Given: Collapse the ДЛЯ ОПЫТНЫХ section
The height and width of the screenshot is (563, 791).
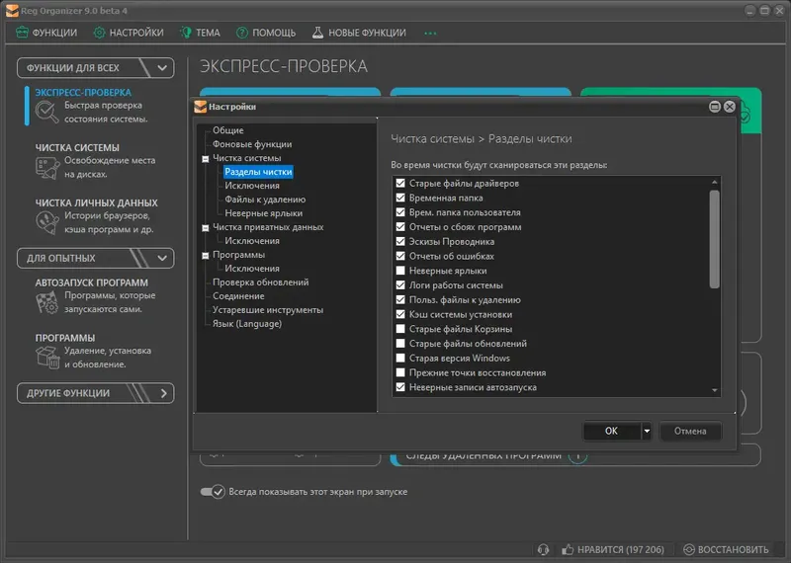Looking at the screenshot, I should click(162, 258).
